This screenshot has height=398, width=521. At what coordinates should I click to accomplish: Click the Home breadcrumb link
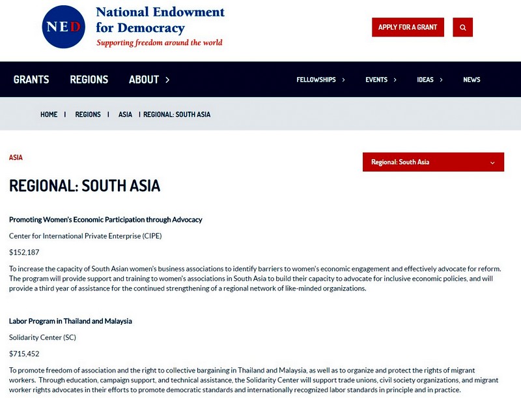tap(49, 114)
